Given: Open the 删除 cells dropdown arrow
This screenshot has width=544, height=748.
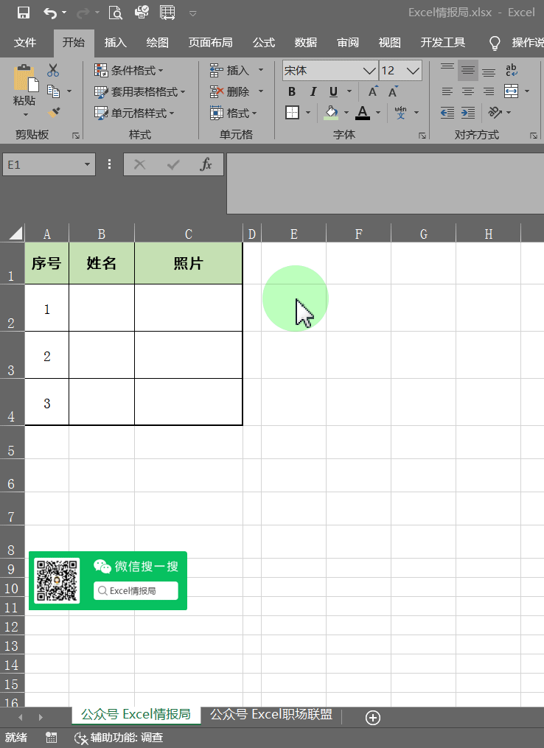Looking at the screenshot, I should [x=260, y=91].
